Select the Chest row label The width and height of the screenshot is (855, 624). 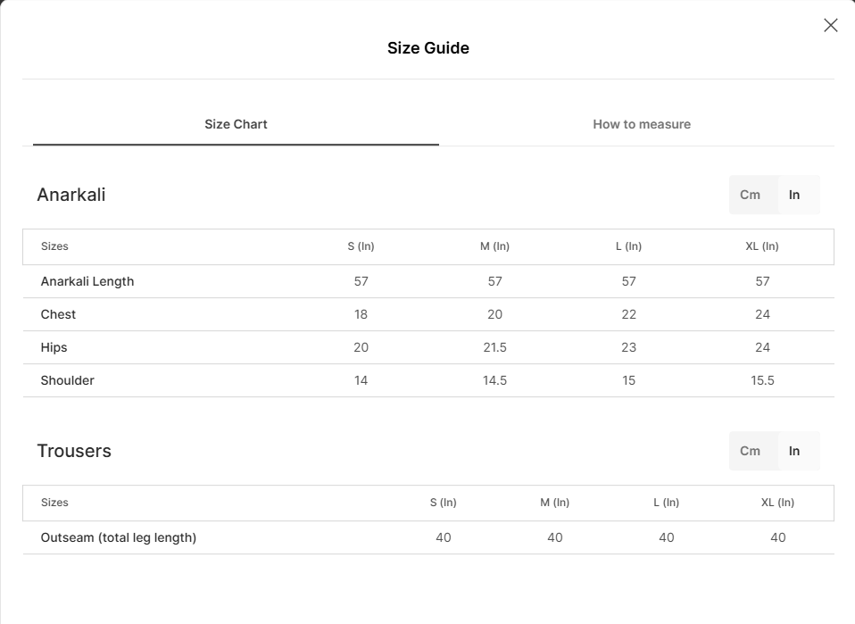(x=58, y=314)
